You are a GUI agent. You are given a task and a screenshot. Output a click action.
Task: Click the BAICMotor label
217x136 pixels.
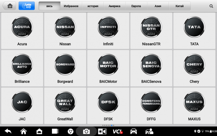click(x=108, y=82)
